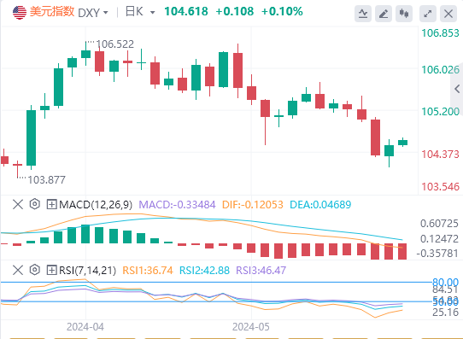Viewport: 463px width, 339px height.
Task: Click the US flag icon
Action: coord(20,13)
